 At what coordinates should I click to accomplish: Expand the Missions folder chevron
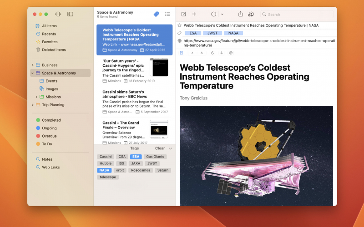click(36, 97)
